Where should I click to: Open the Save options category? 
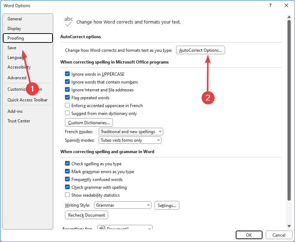[x=28, y=48]
